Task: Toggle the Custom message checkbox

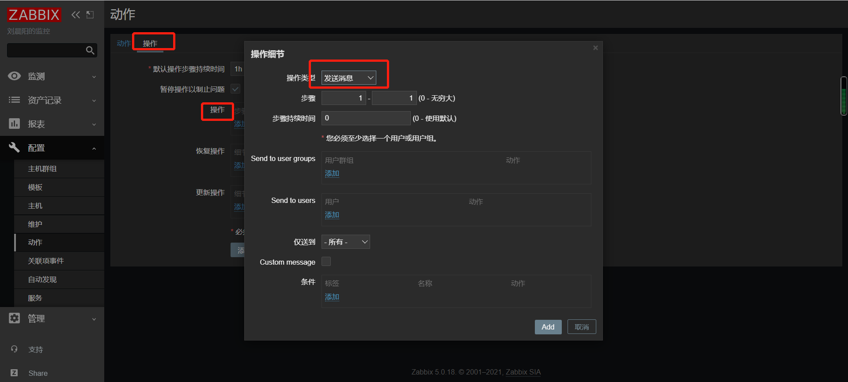Action: [326, 262]
